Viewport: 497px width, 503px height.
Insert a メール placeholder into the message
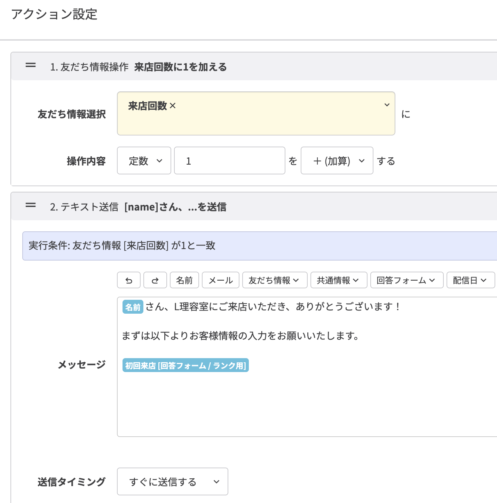(220, 280)
